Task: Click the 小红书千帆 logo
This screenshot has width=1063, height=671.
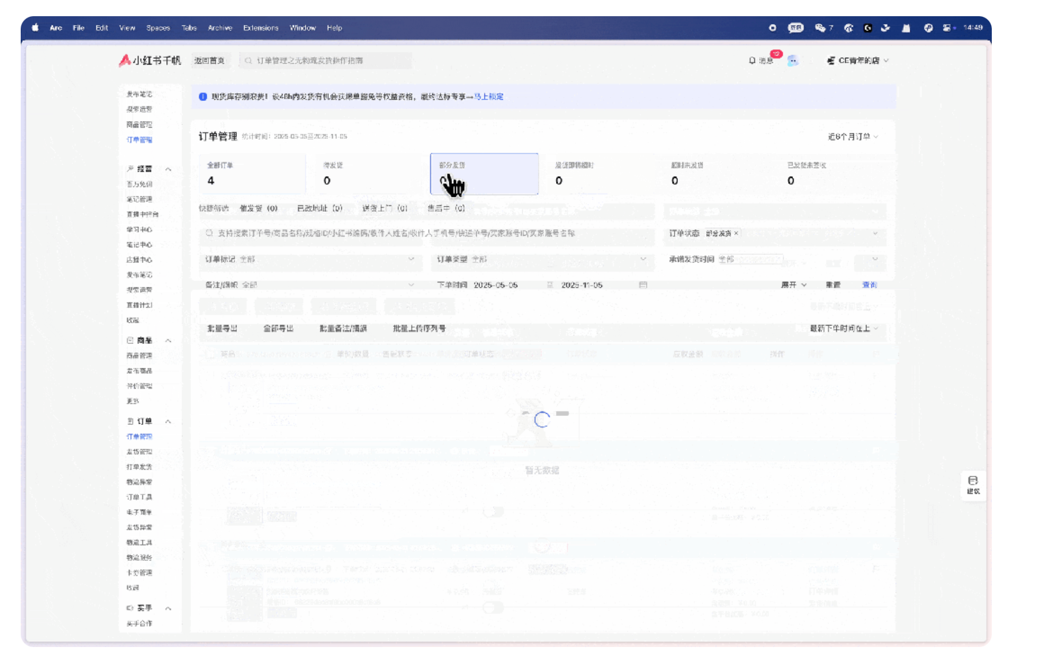Action: [150, 60]
